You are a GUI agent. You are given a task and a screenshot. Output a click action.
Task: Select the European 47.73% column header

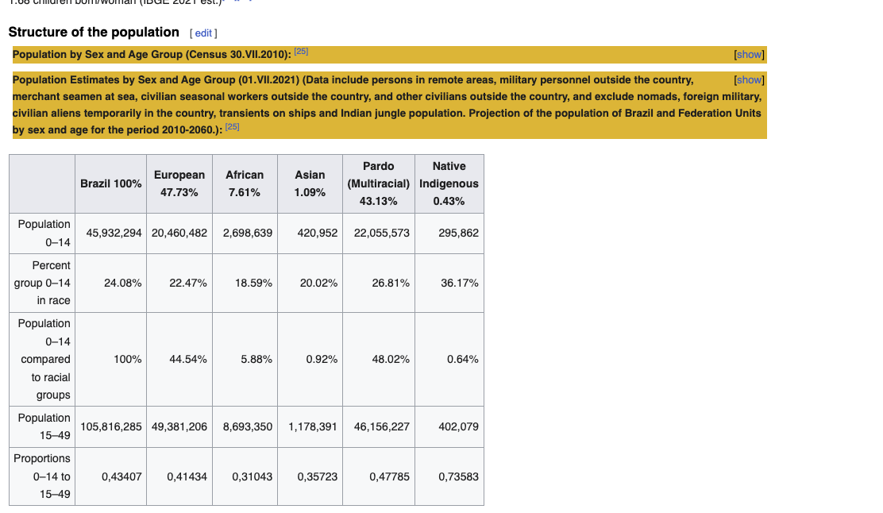pos(179,184)
